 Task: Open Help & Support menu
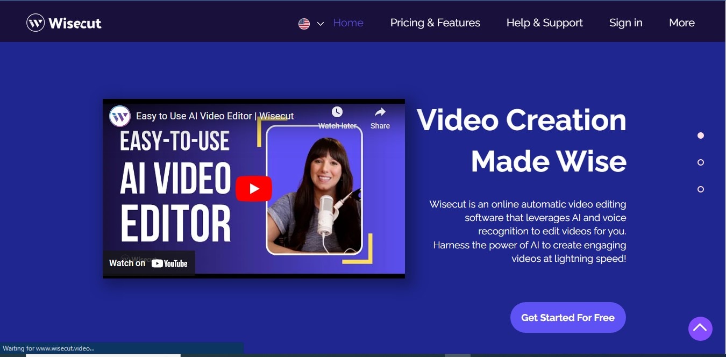(x=544, y=23)
